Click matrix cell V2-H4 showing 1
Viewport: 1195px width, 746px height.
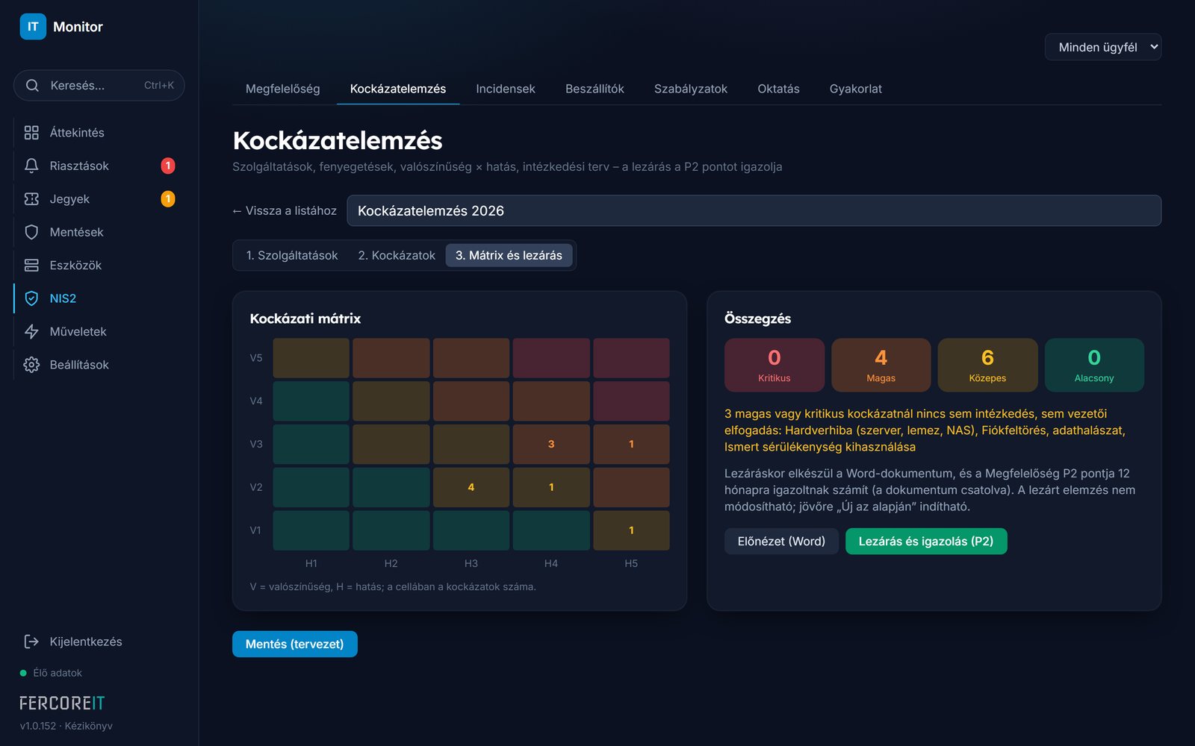[x=551, y=487]
